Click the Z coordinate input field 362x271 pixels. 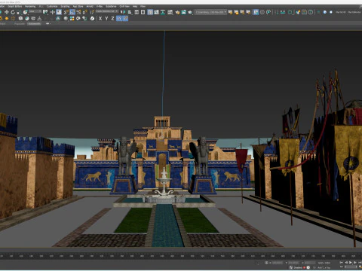tap(310, 263)
